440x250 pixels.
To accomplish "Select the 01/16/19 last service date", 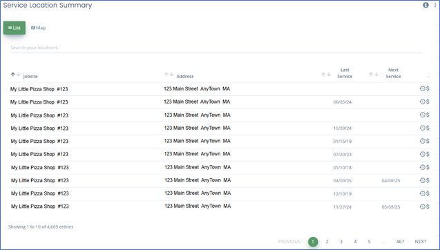I will 343,142.
